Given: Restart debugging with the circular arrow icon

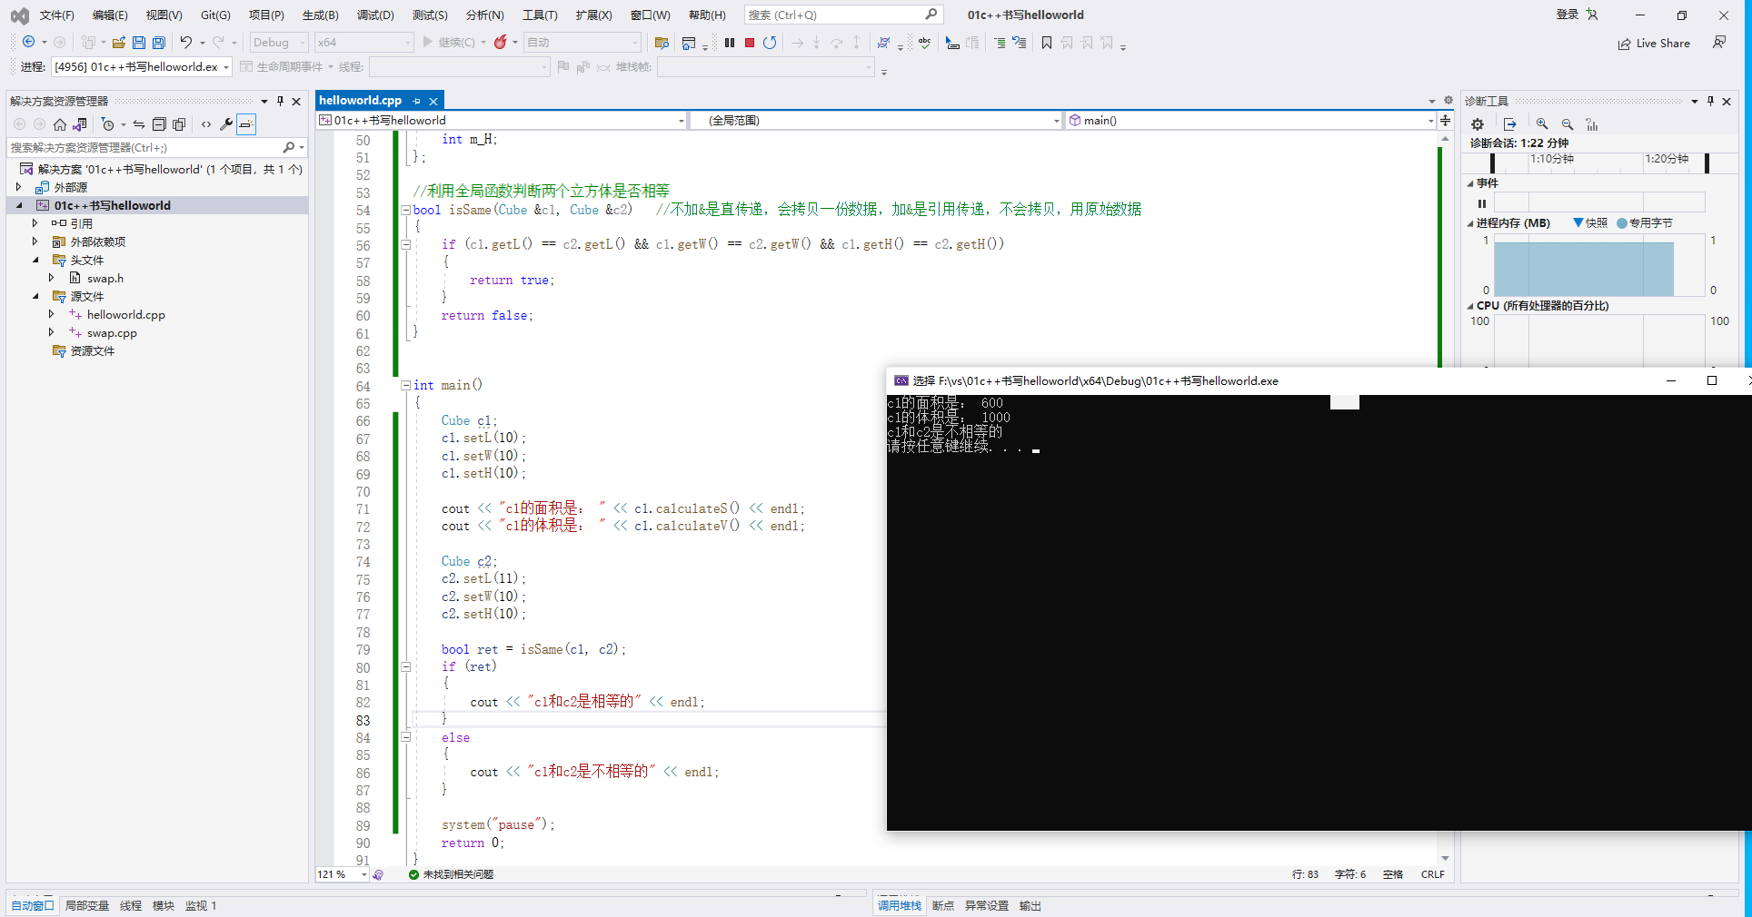Looking at the screenshot, I should point(770,43).
